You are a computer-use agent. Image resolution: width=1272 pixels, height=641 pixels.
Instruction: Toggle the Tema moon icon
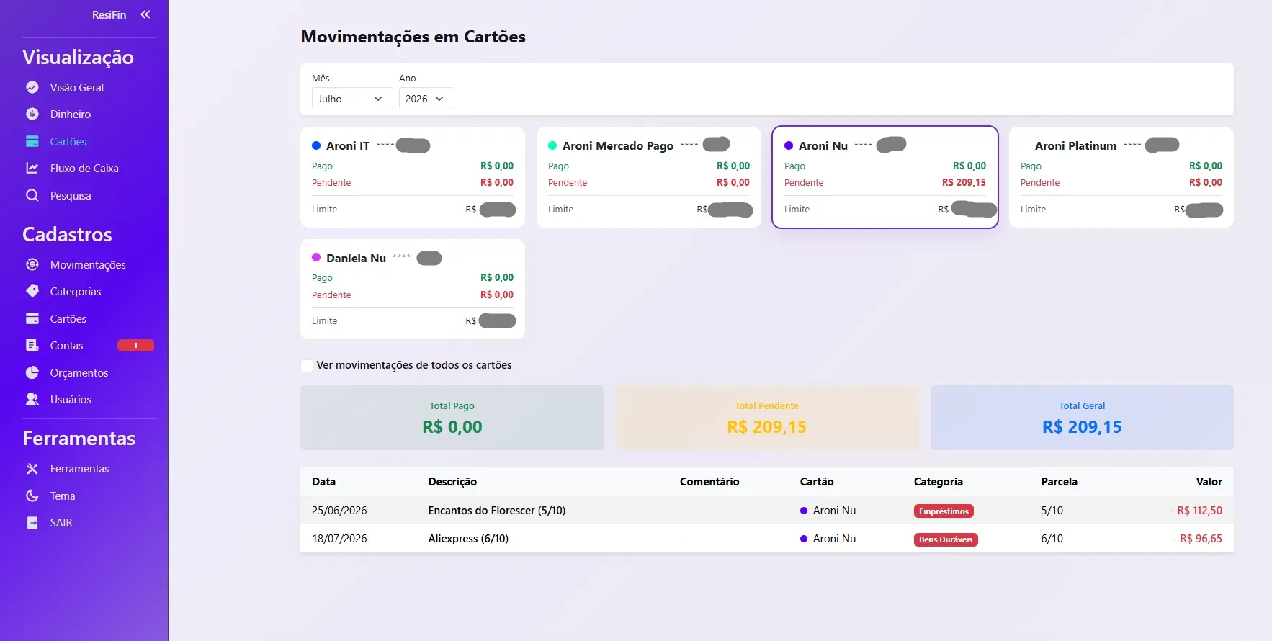coord(32,496)
